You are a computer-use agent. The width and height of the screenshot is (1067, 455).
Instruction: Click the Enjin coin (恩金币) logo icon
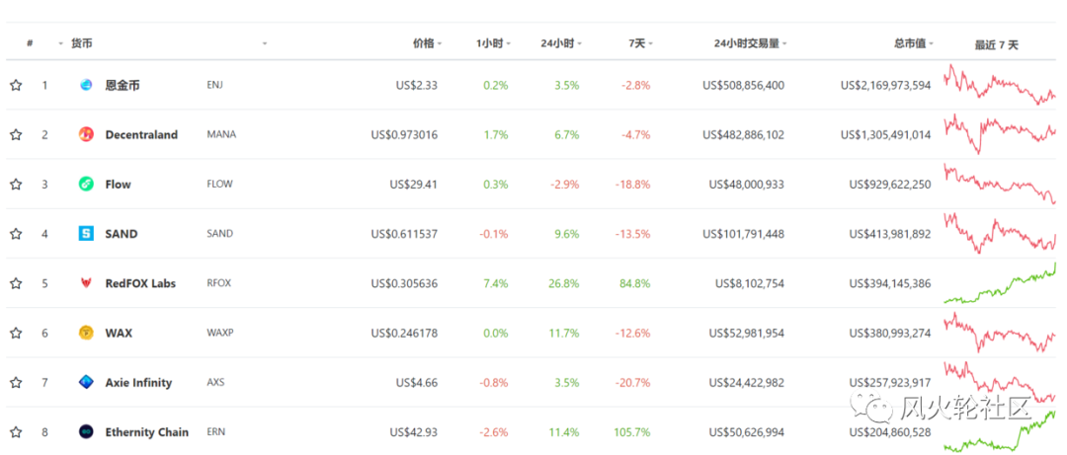pos(86,85)
